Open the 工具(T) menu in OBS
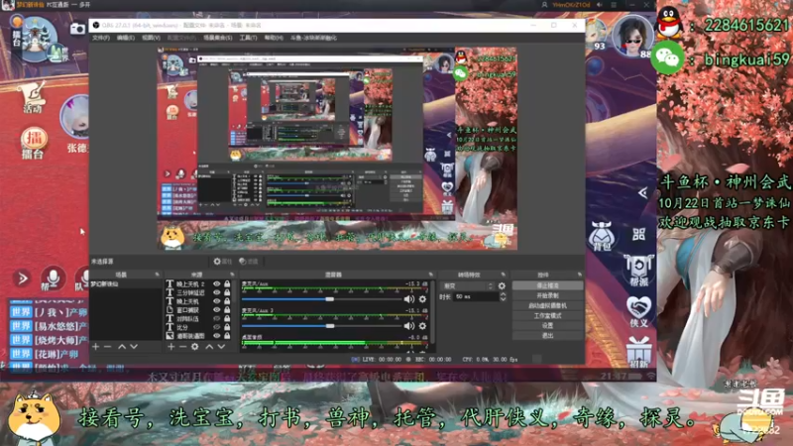Image resolution: width=793 pixels, height=446 pixels. (248, 38)
